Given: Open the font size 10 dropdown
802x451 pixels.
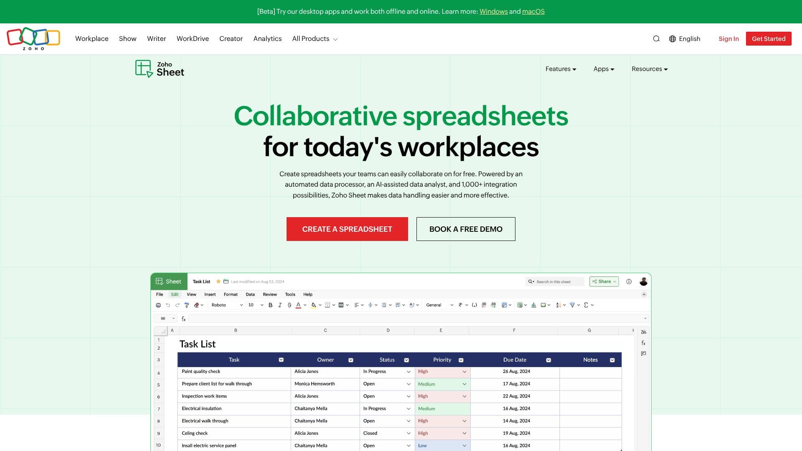Looking at the screenshot, I should tap(256, 305).
